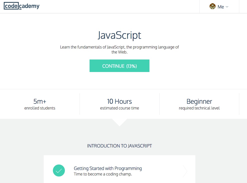Click the right chevron on the lesson card
This screenshot has height=183, width=247.
(x=185, y=171)
